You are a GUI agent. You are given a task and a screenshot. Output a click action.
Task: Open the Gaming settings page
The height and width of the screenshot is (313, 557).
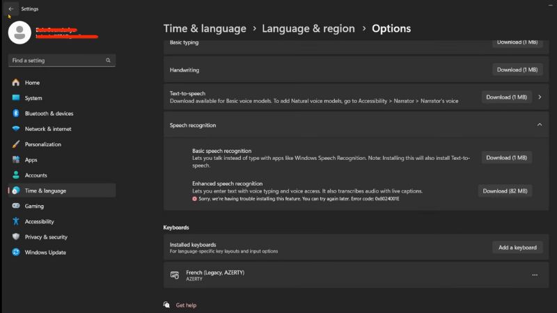[34, 206]
